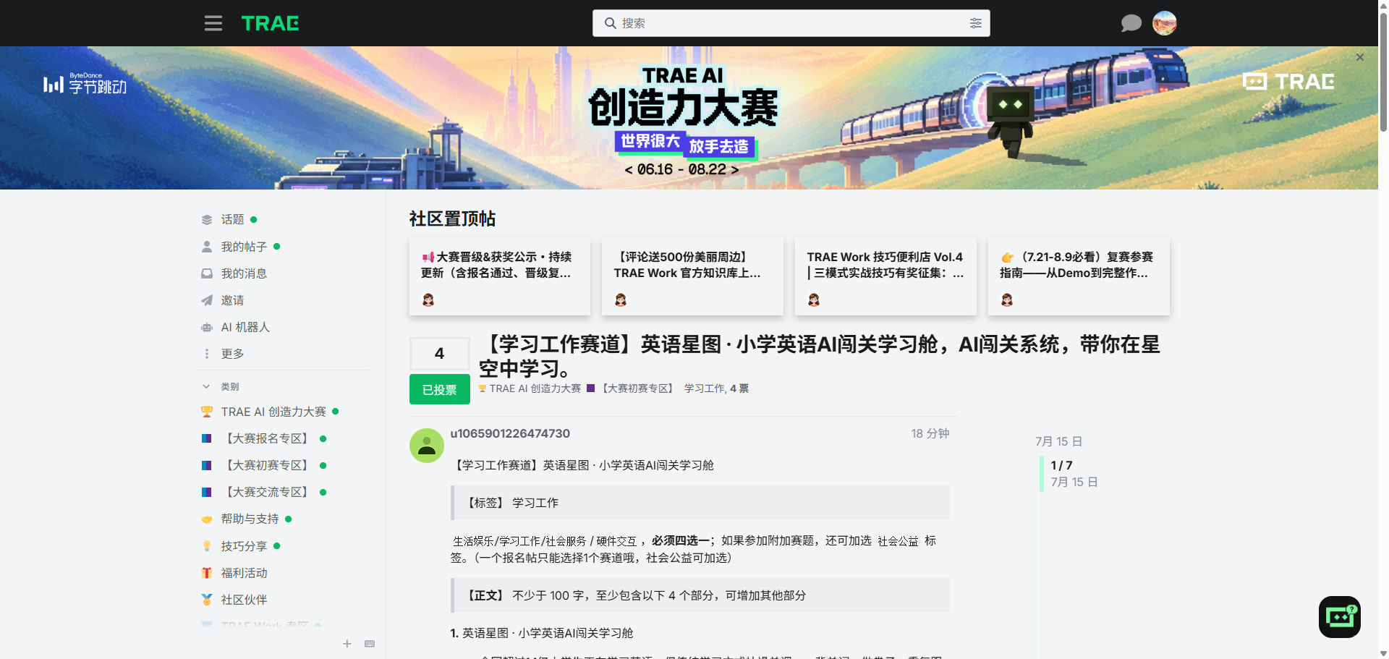The width and height of the screenshot is (1389, 659).
Task: Click the 【正文】 不少于 100 字 quote block
Action: [x=700, y=595]
